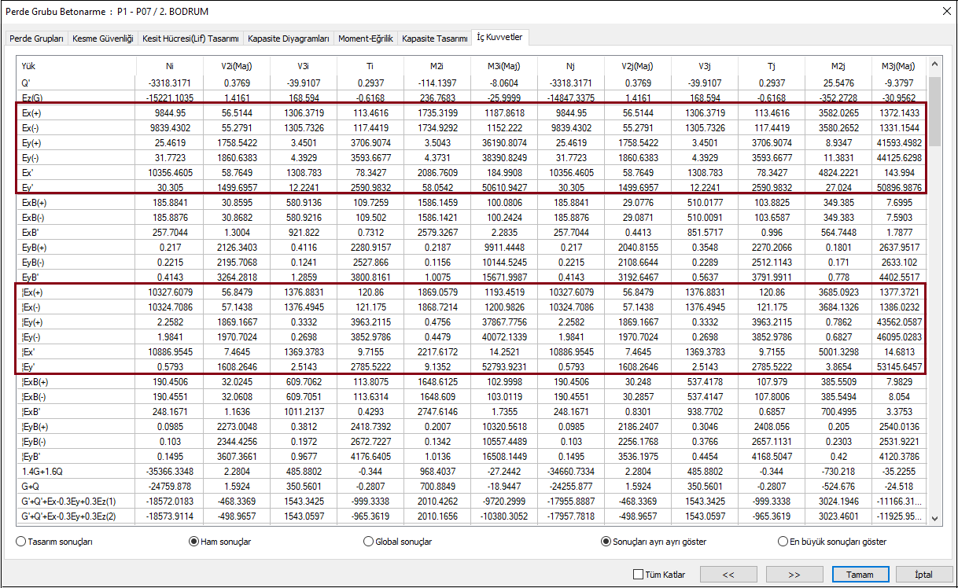This screenshot has width=958, height=588.
Task: Switch to Kapasite Diyagramları tab
Action: click(x=288, y=38)
